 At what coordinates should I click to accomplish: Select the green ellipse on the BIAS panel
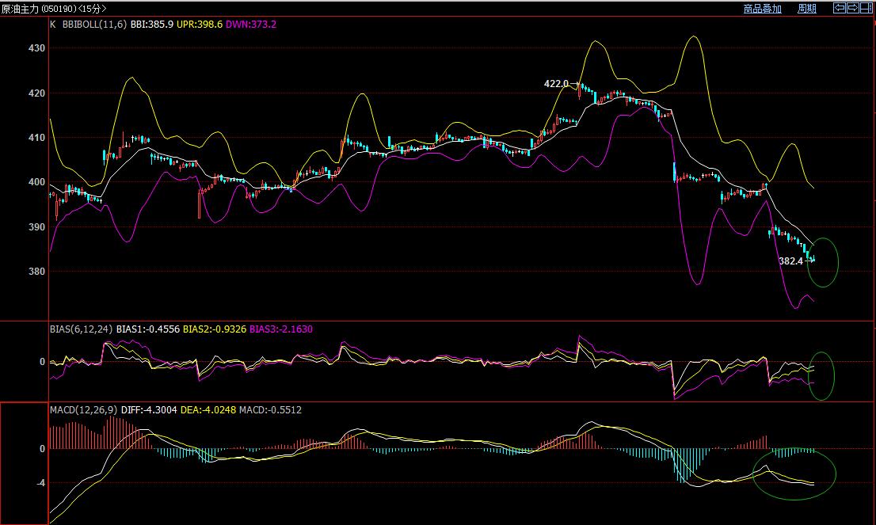(822, 375)
